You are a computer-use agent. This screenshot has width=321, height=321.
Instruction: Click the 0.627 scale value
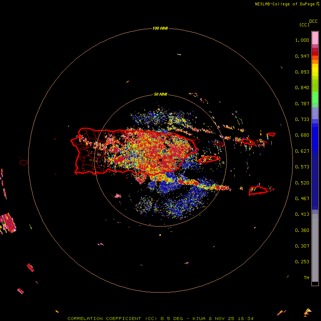(x=302, y=151)
